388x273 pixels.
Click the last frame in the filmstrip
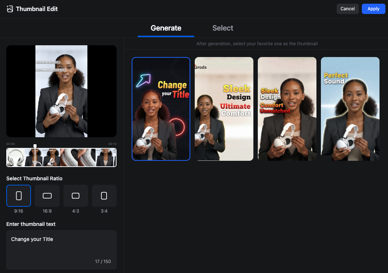[107, 157]
